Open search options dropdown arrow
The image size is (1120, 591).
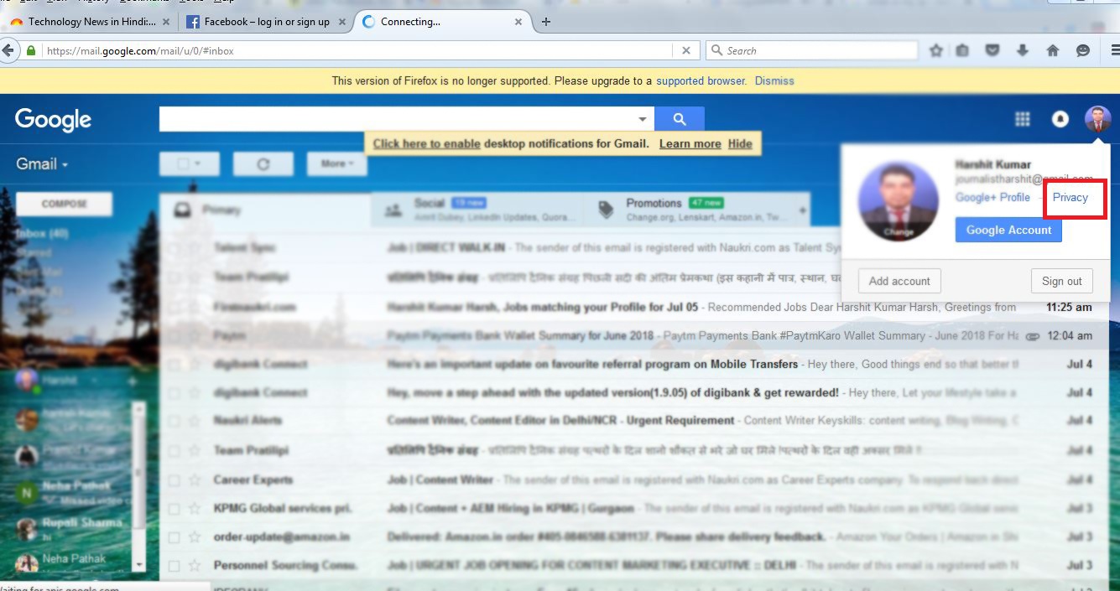pyautogui.click(x=643, y=120)
